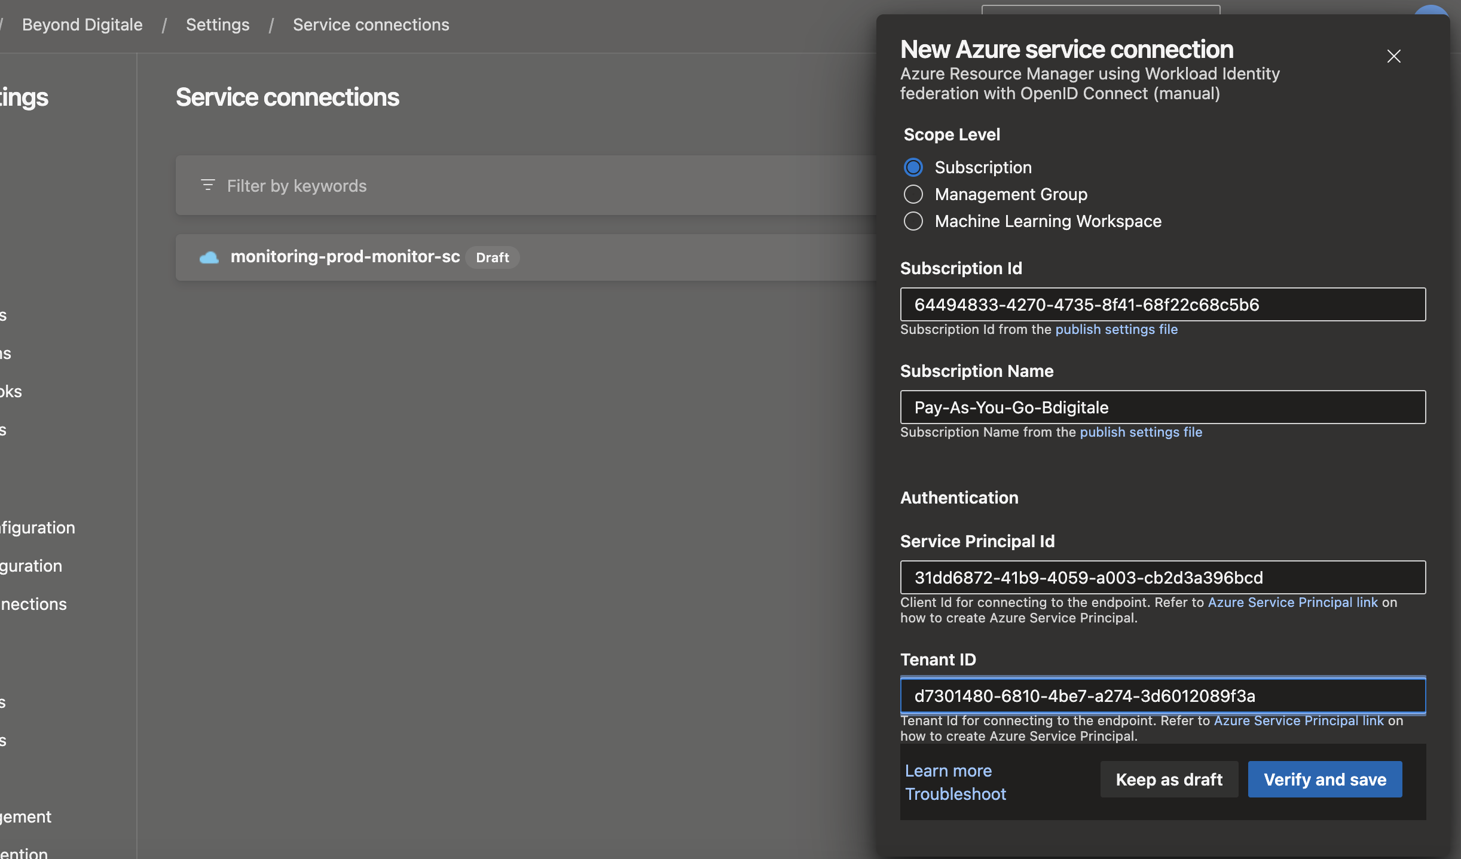Open publish settings file link under Subscription Id
The image size is (1461, 859).
pyautogui.click(x=1116, y=329)
